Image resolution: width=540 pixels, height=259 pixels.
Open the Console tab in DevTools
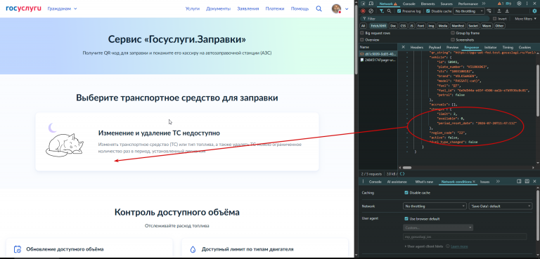tap(409, 4)
